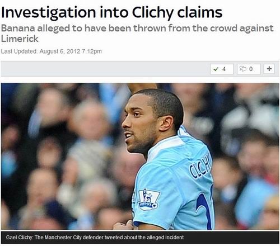Viewport: 280px width, 246px height.
Task: Click the Gael Clichy photo caption bar
Action: [x=140, y=238]
